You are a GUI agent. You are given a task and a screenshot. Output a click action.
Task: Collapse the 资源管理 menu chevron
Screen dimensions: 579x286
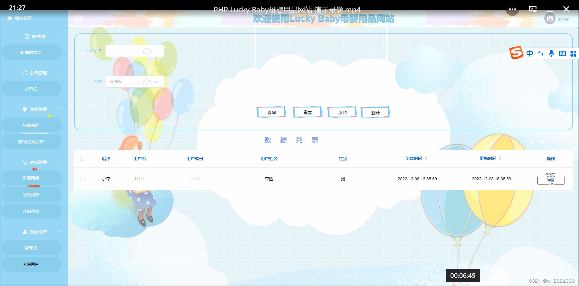[59, 109]
